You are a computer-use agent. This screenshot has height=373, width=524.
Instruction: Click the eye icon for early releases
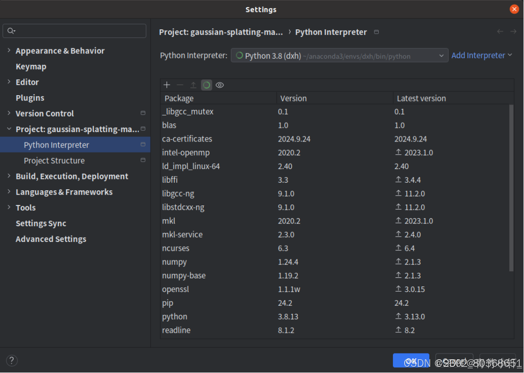220,85
